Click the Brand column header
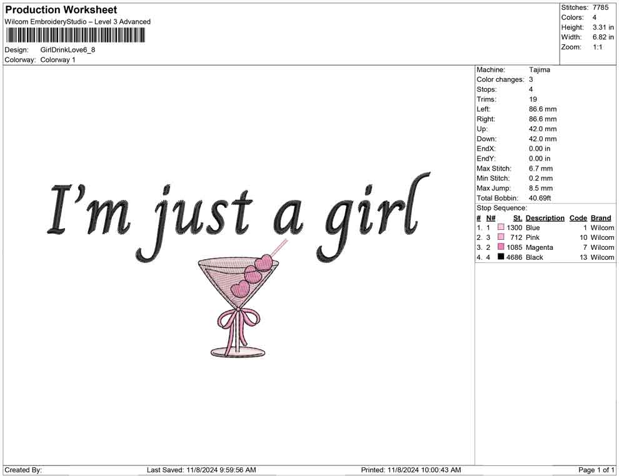This screenshot has height=476, width=619. (x=600, y=217)
